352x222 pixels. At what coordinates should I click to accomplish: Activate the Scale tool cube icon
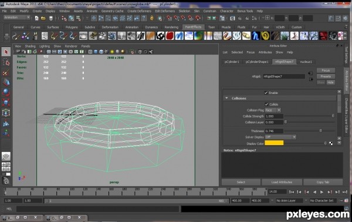[6, 102]
